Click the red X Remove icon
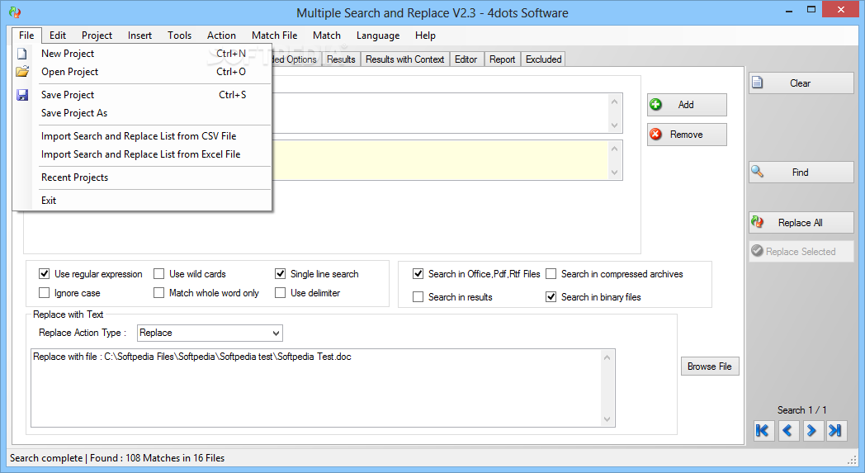865x473 pixels. coord(656,134)
